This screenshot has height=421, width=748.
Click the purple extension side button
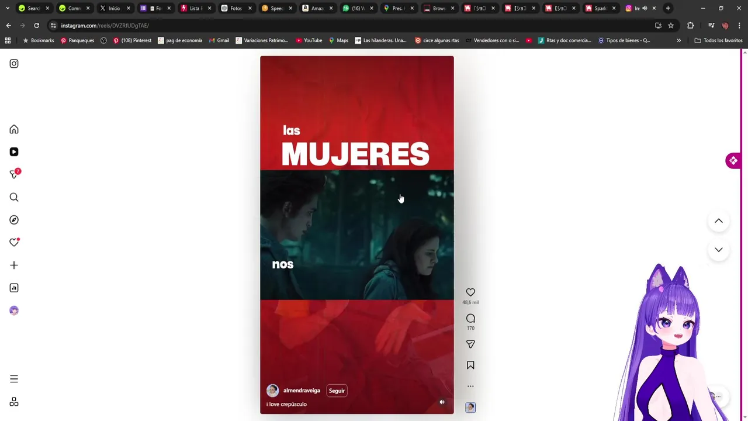tap(733, 161)
